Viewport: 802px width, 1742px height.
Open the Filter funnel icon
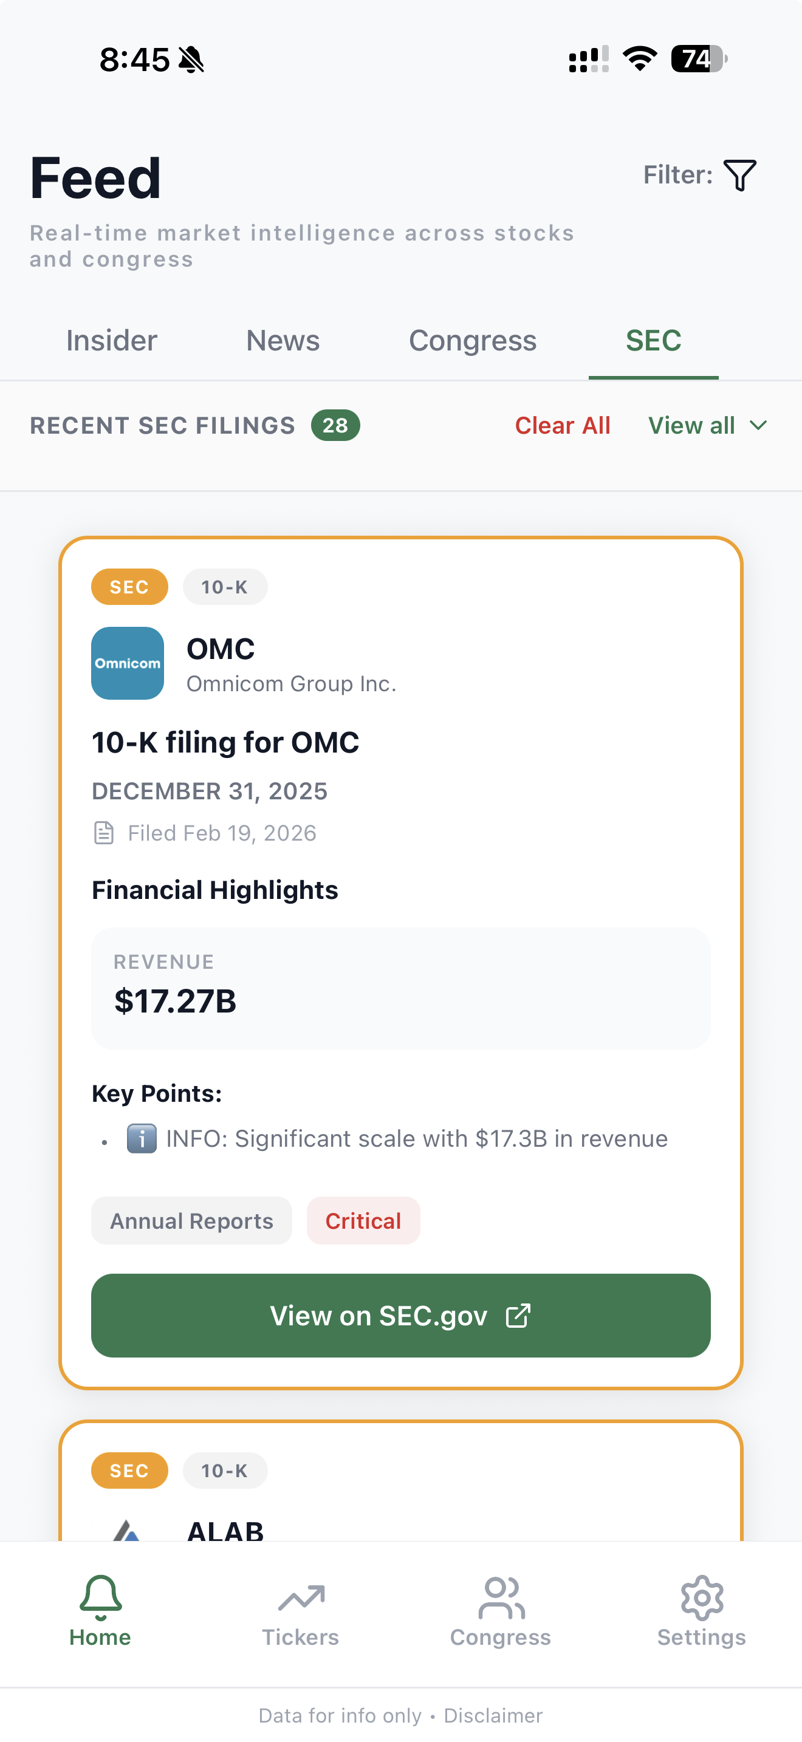pos(739,174)
